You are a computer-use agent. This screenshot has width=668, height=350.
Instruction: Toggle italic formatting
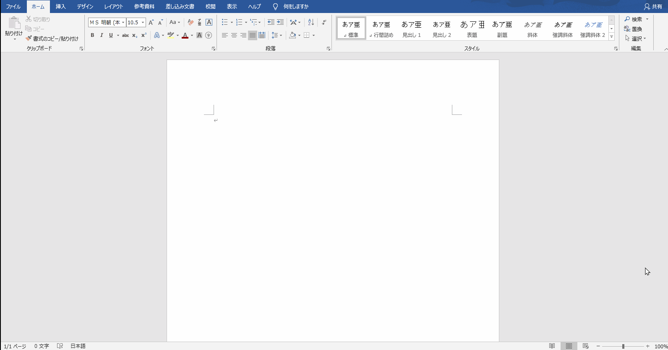click(102, 35)
